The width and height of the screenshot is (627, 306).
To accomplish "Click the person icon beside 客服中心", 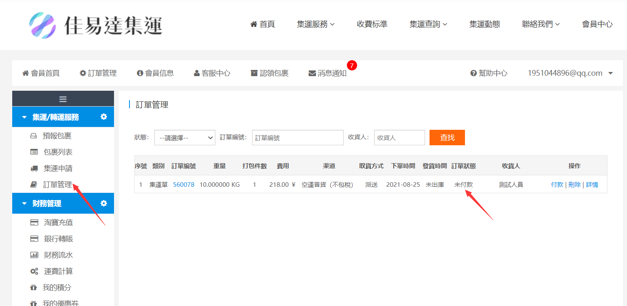I will coord(197,73).
